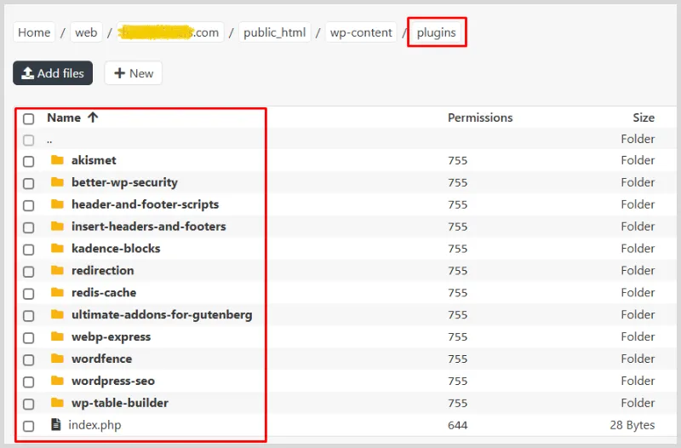Image resolution: width=681 pixels, height=448 pixels.
Task: Click the 644 permissions of index.php
Action: point(458,425)
